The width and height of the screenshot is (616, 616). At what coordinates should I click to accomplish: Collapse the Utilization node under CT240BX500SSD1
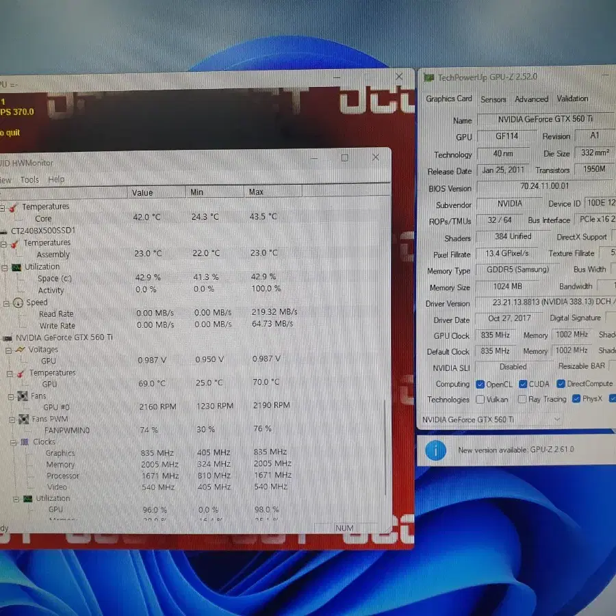click(x=5, y=268)
